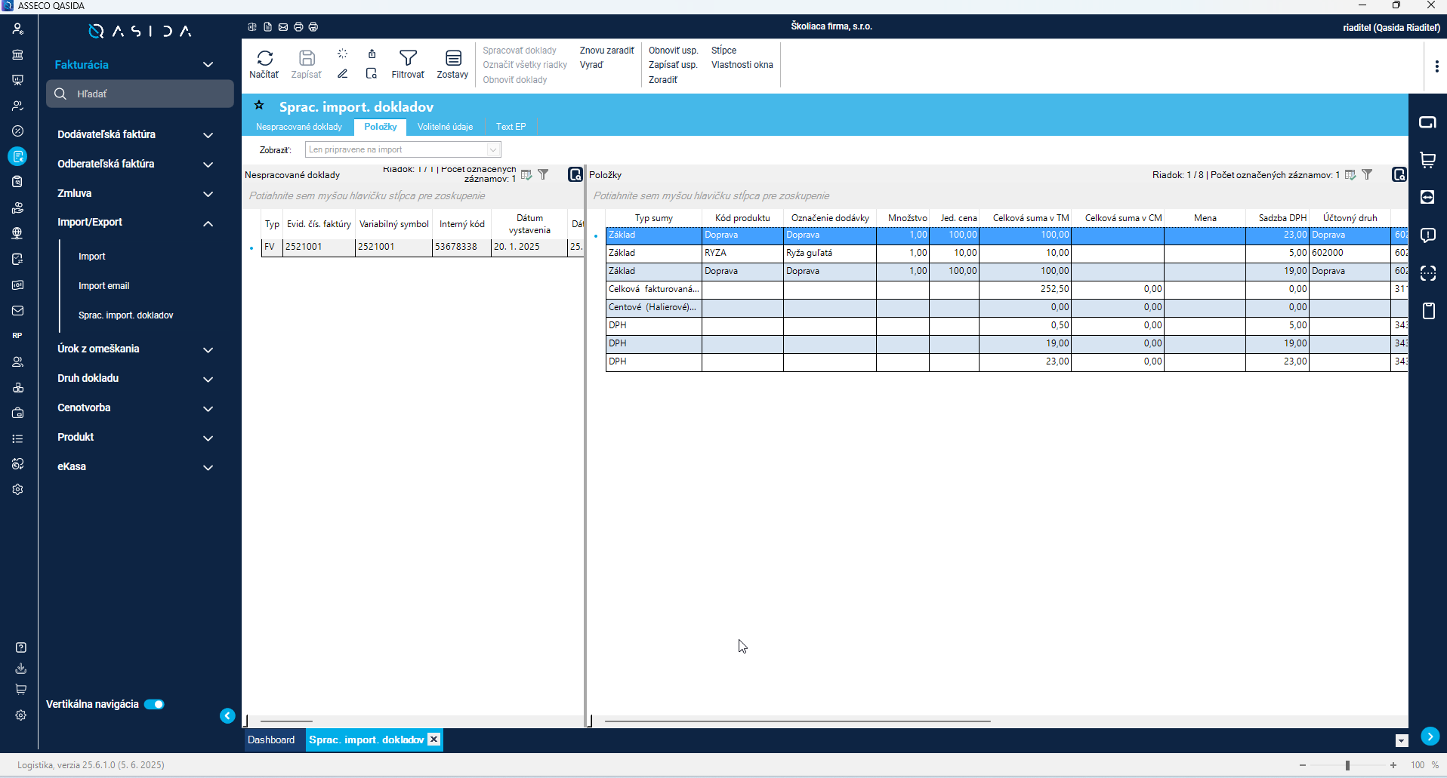Click the zoom slider handle in status bar
Image resolution: width=1447 pixels, height=778 pixels.
click(1347, 765)
